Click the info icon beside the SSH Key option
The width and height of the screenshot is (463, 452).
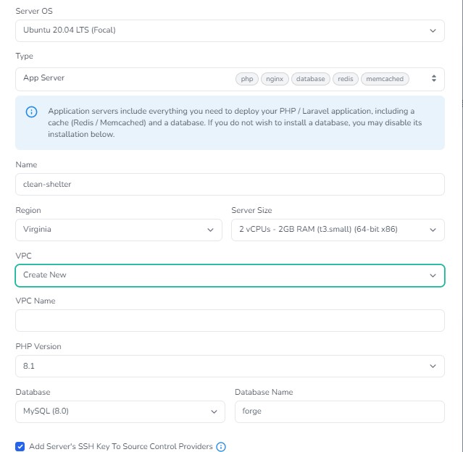tap(222, 447)
